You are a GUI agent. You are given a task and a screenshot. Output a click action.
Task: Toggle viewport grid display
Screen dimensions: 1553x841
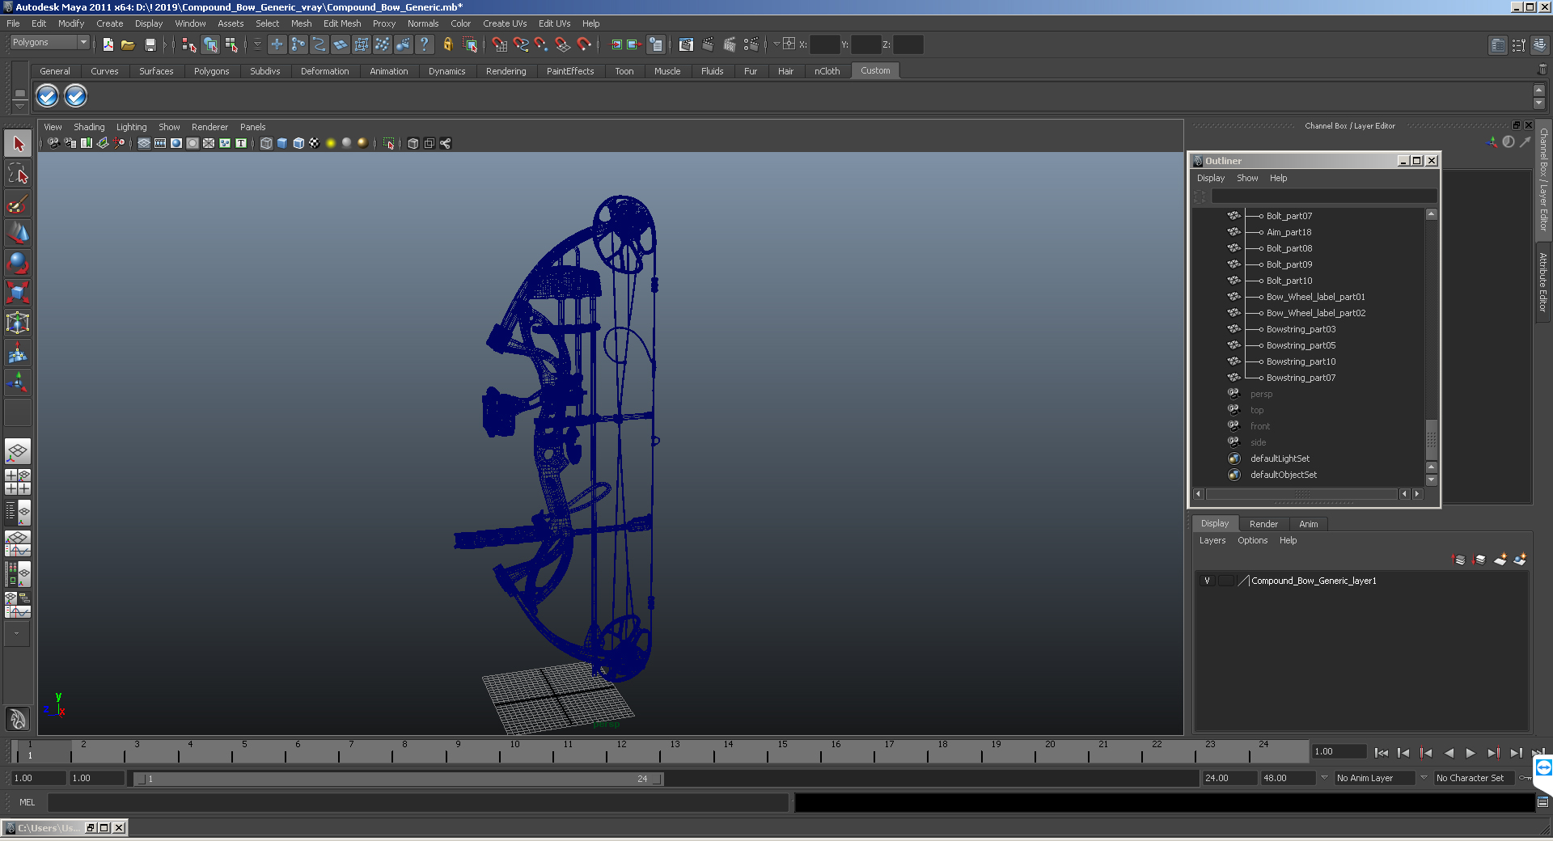144,143
